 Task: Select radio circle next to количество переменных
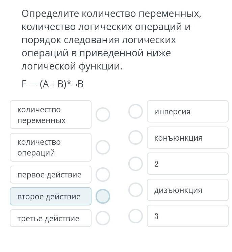tap(103, 114)
